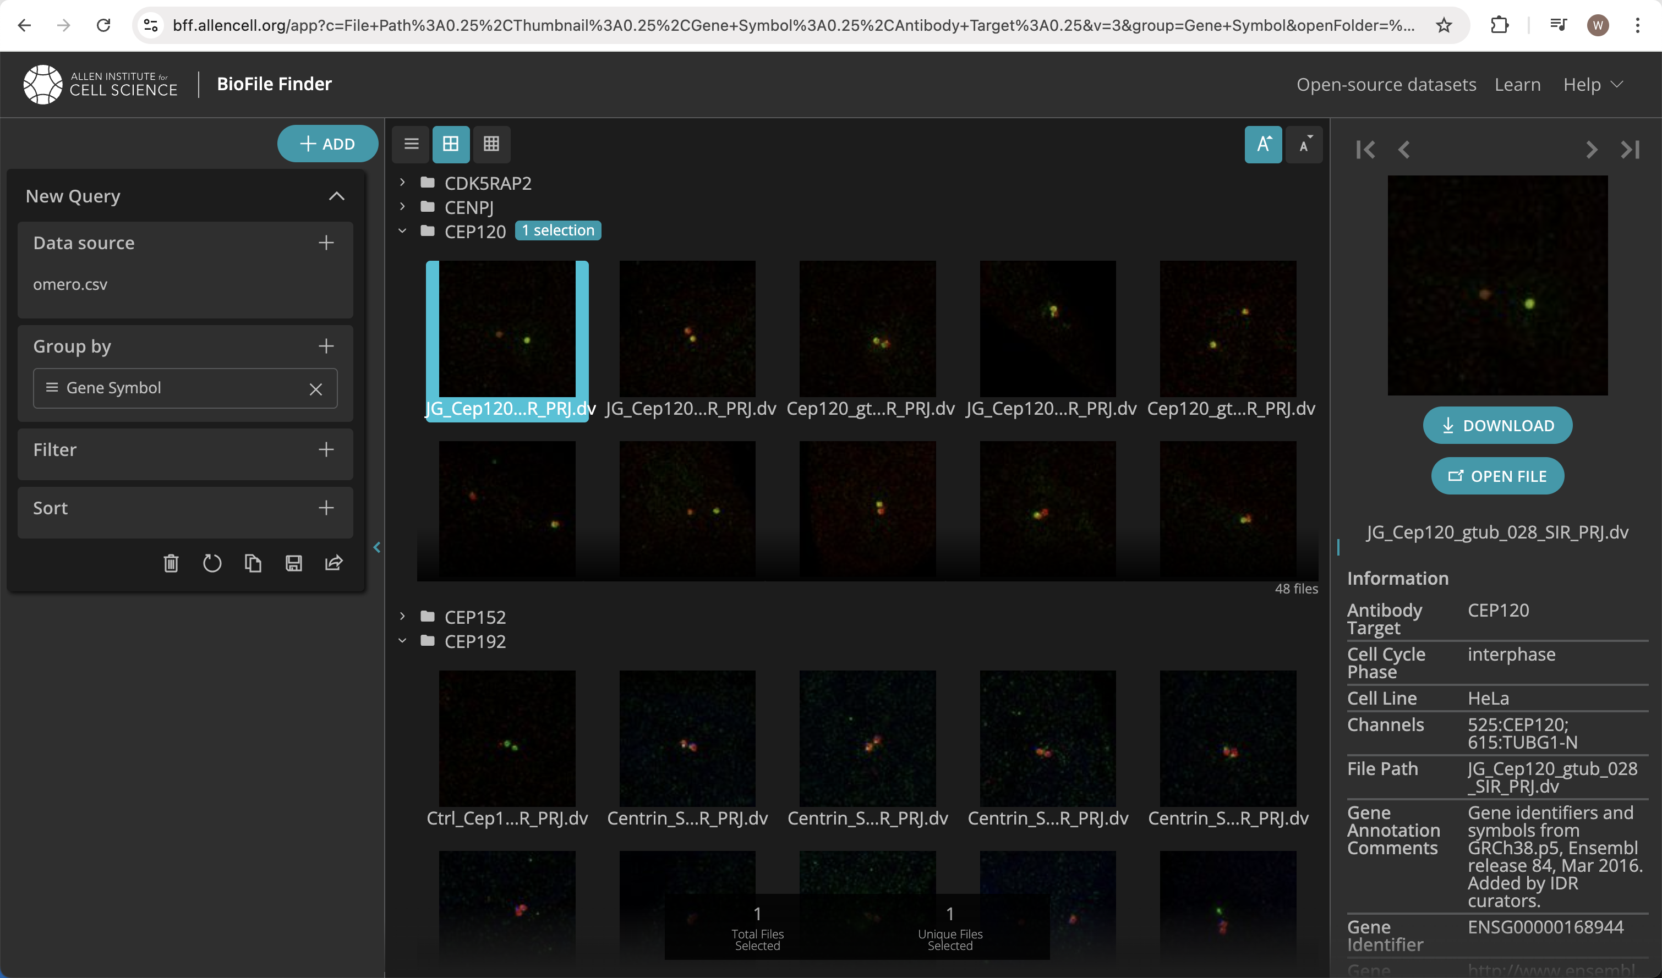Switch to list view icon
The width and height of the screenshot is (1662, 978).
pyautogui.click(x=411, y=144)
